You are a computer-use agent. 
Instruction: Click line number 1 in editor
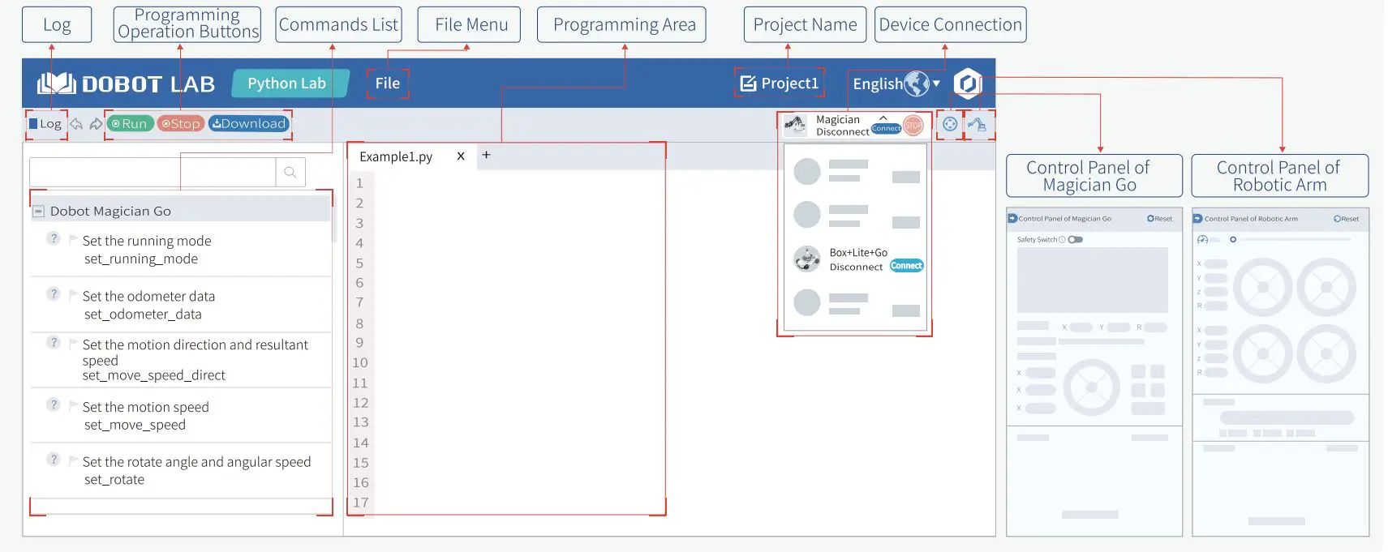coord(359,183)
